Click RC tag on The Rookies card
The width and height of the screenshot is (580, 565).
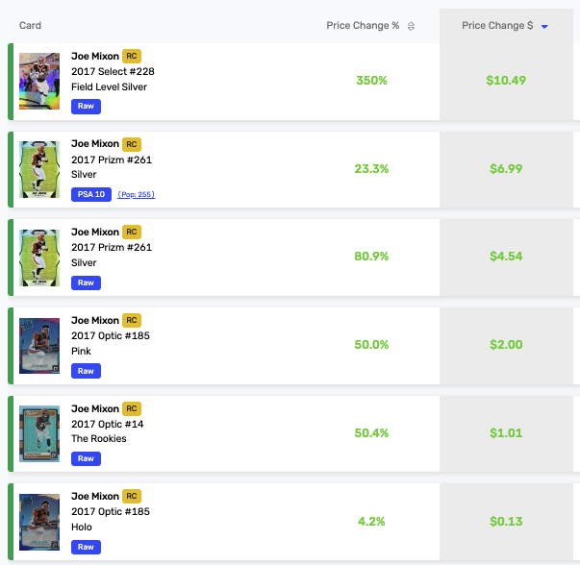coord(132,408)
